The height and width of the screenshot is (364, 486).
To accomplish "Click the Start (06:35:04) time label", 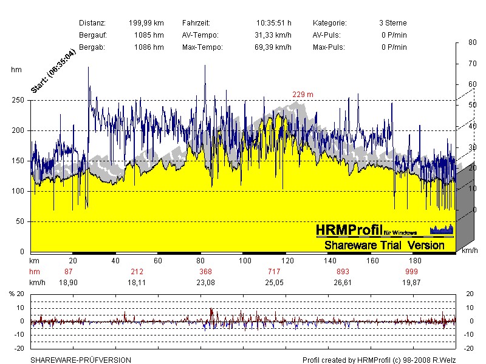I will pyautogui.click(x=53, y=71).
